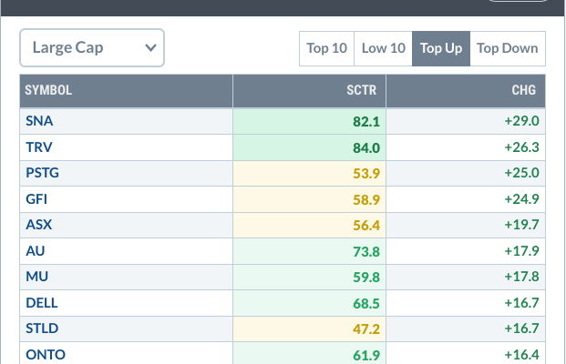The height and width of the screenshot is (364, 566).
Task: Click SCTR value 73.8 for AU
Action: [366, 252]
